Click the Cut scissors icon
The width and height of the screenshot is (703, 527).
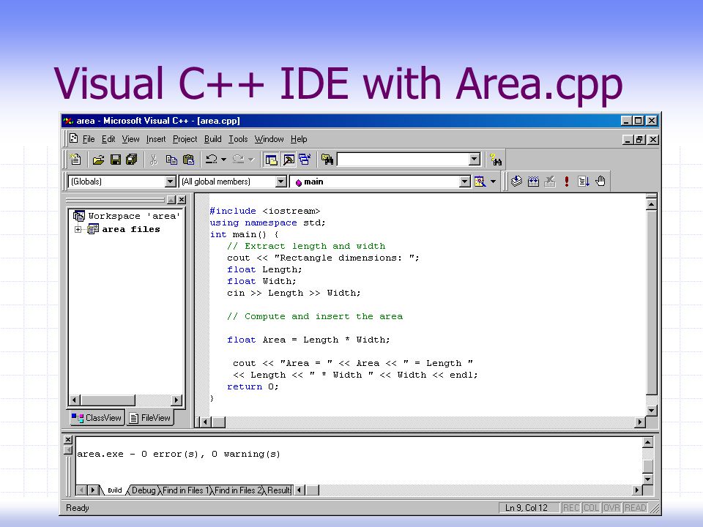(x=153, y=160)
